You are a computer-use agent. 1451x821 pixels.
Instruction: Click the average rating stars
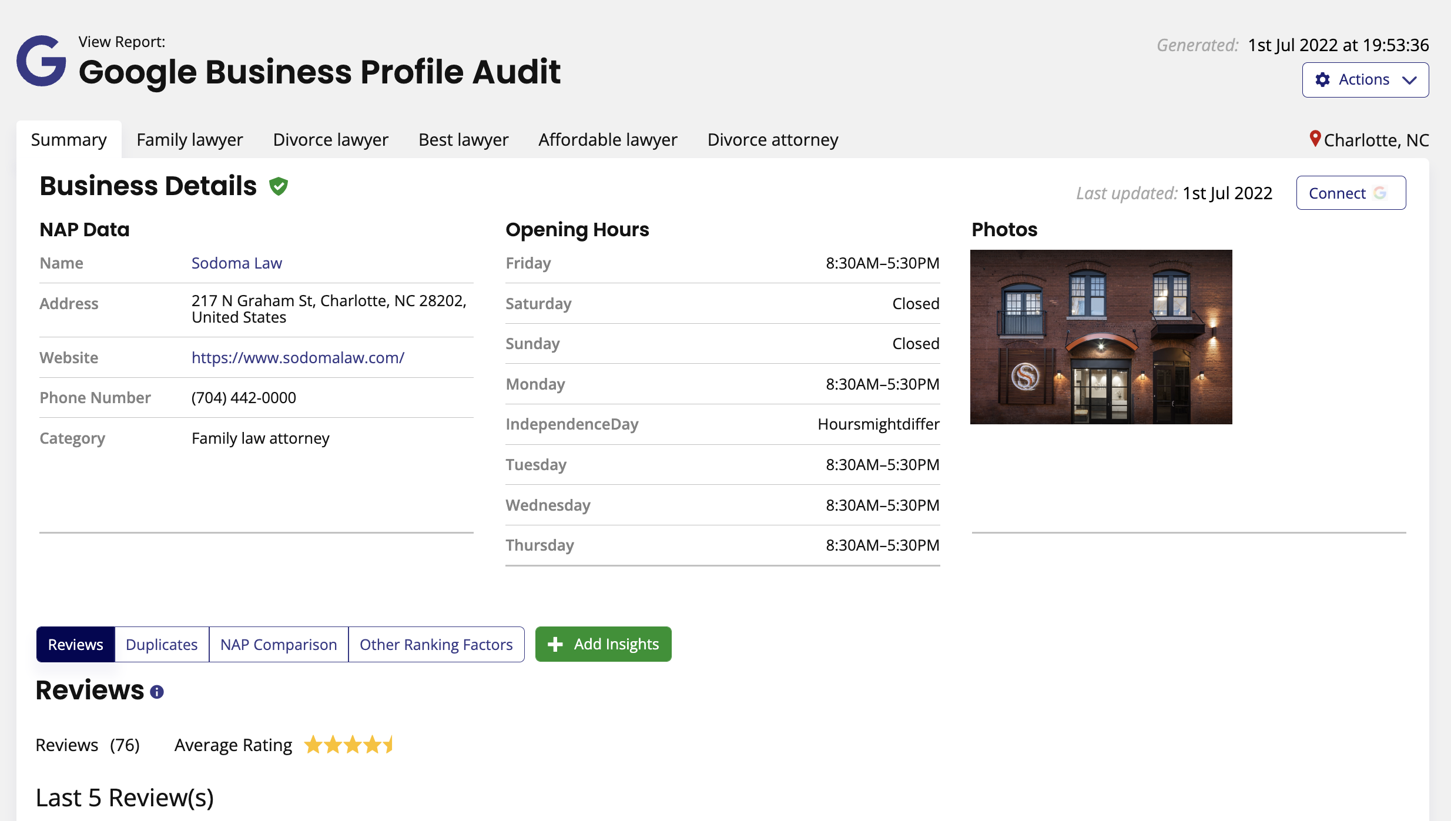coord(348,745)
